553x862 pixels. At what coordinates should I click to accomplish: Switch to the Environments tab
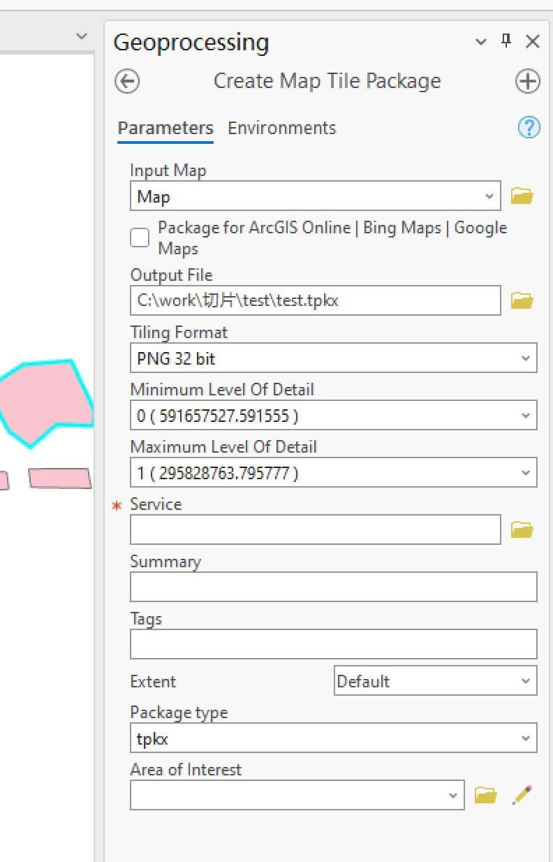click(282, 129)
